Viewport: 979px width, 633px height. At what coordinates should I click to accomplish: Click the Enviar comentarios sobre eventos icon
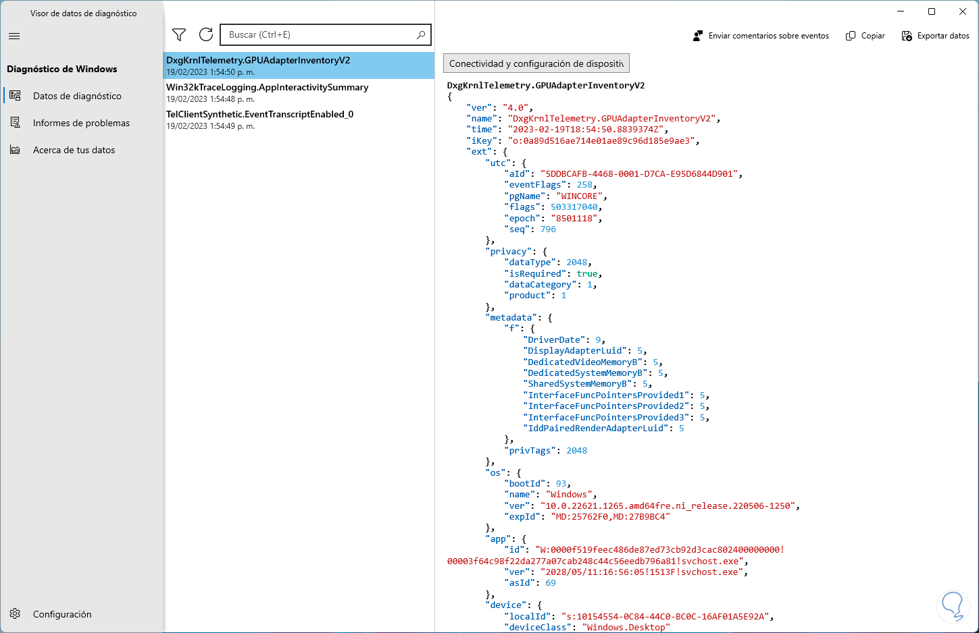[698, 36]
